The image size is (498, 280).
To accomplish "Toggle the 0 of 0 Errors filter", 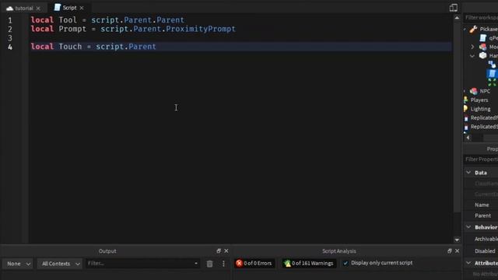I will click(254, 263).
